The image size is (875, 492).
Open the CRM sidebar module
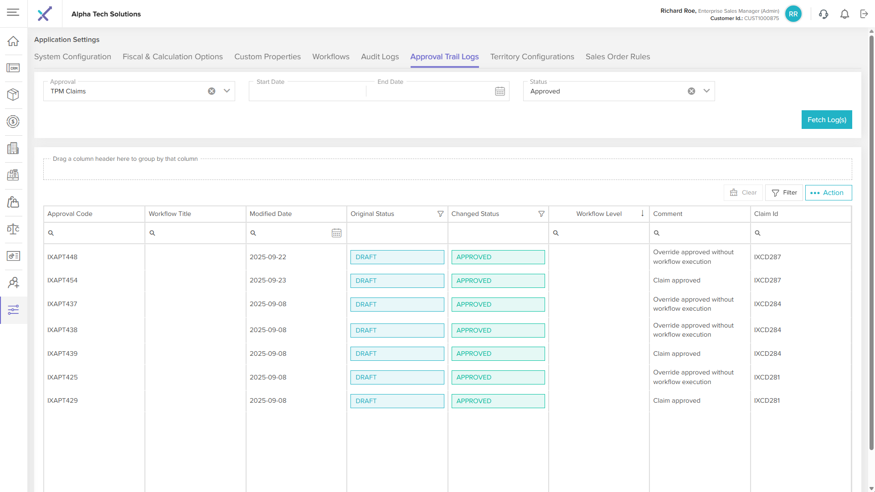(x=13, y=68)
